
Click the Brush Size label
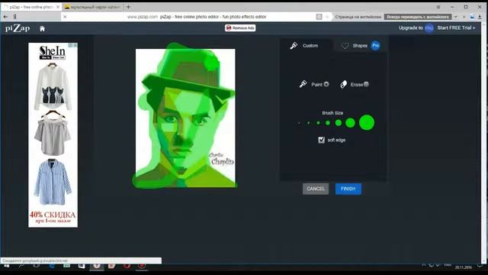332,113
